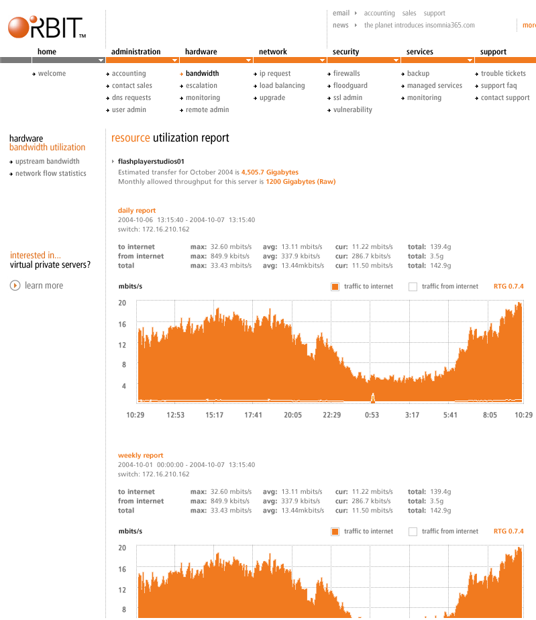
Task: Click daily report RTG 0.7.4 label
Action: 508,287
